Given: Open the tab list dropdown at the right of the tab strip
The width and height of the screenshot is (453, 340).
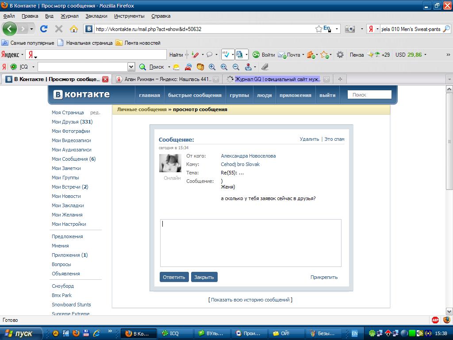Looking at the screenshot, I should coord(449,79).
